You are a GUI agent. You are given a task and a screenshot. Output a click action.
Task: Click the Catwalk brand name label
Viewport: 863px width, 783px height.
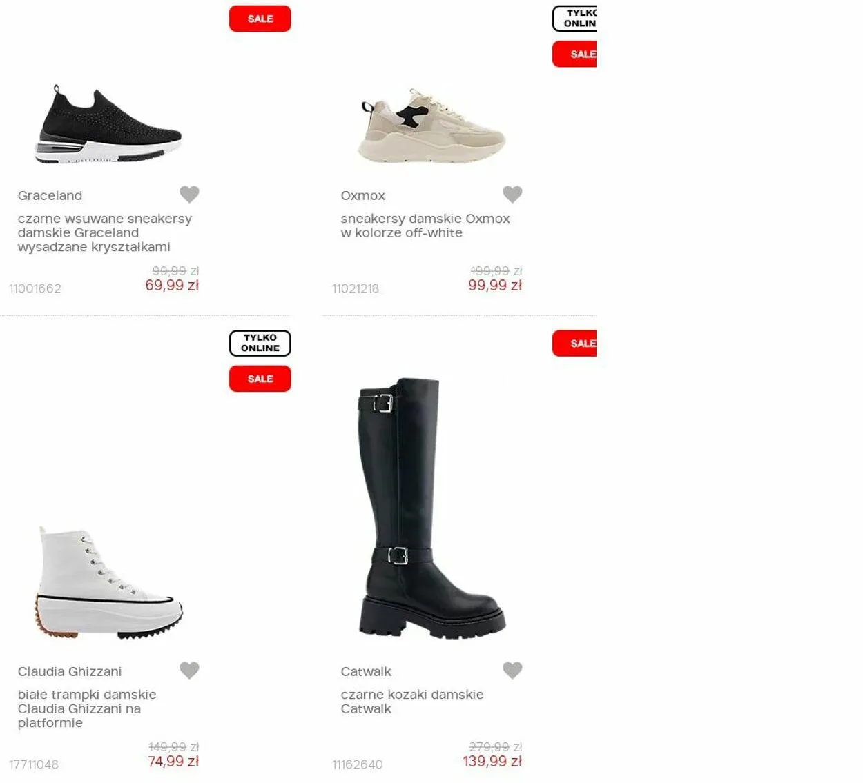tap(366, 671)
